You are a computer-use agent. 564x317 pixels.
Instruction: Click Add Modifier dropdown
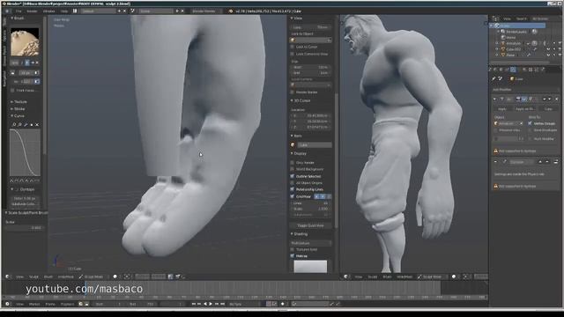click(x=525, y=90)
